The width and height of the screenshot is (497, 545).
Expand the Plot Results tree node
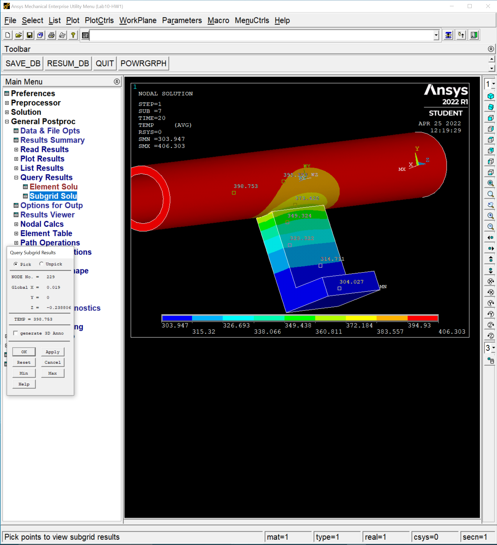point(16,159)
